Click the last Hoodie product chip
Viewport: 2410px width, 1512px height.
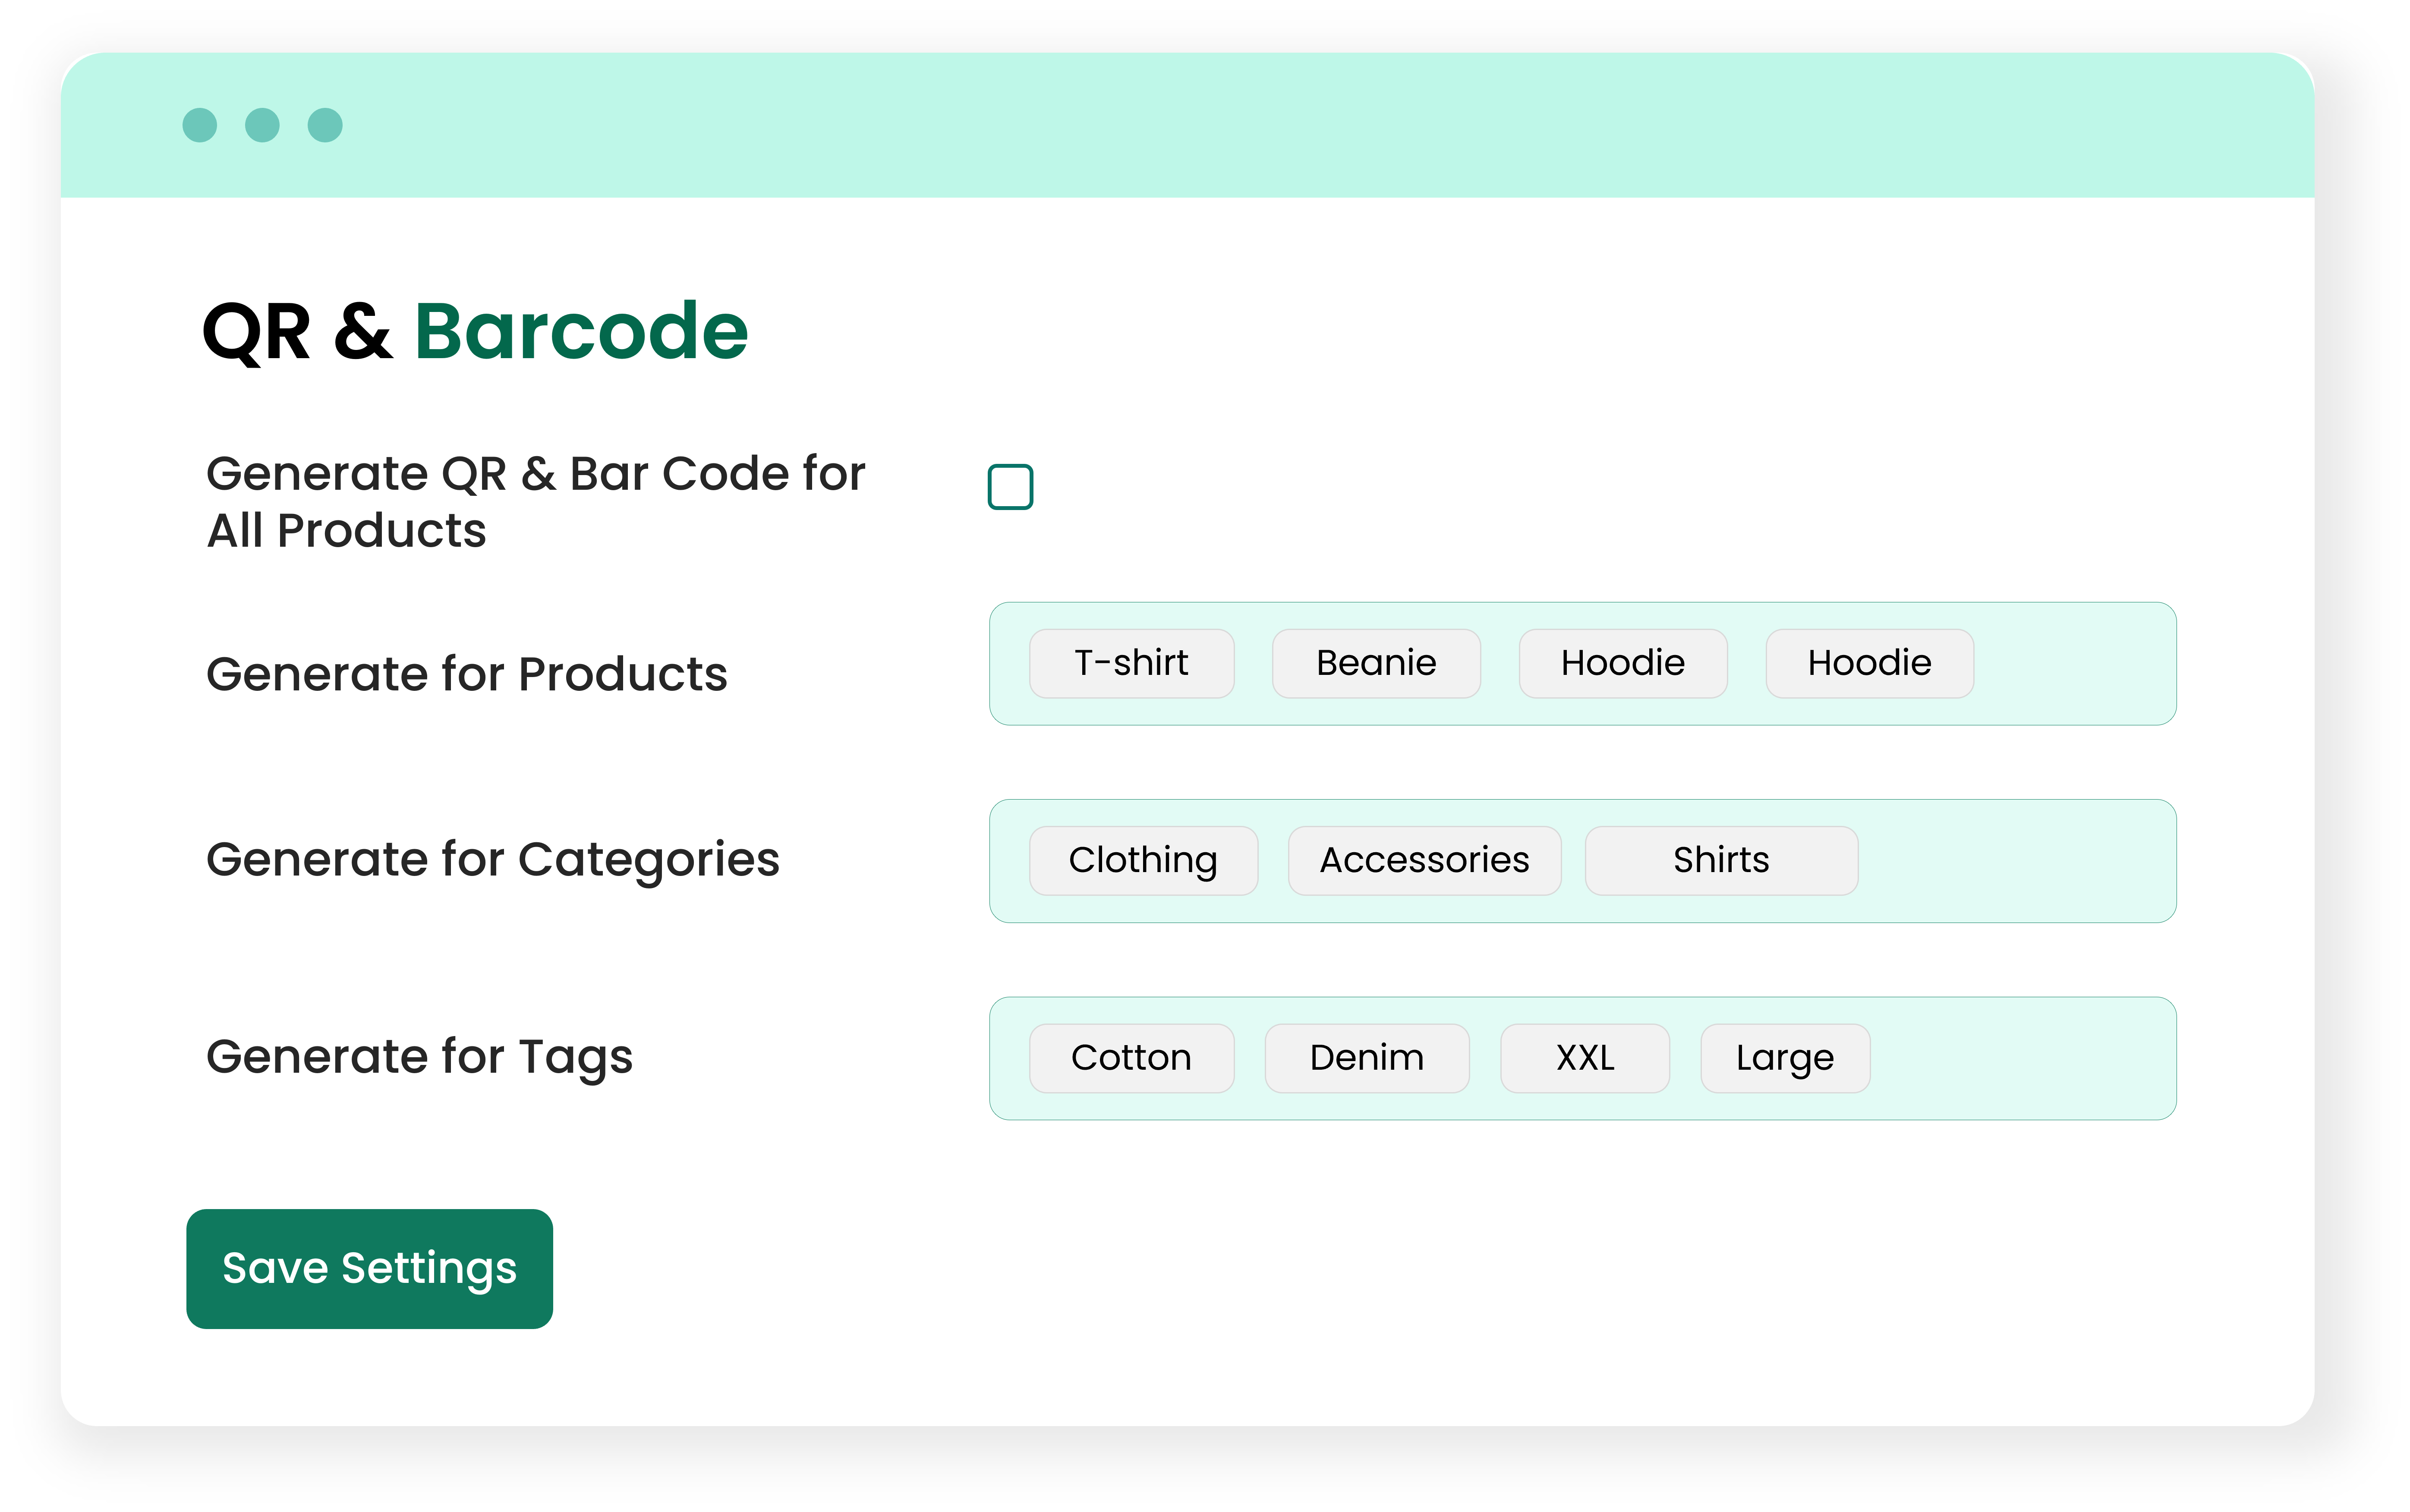1869,663
